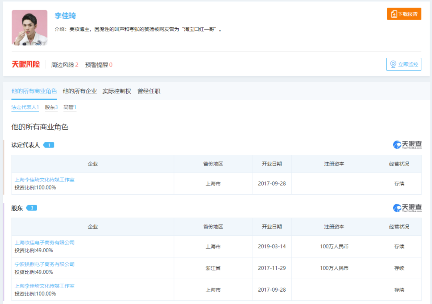Switch to 他的所有商业角色 tab
Image resolution: width=432 pixels, height=304 pixels.
coord(34,91)
